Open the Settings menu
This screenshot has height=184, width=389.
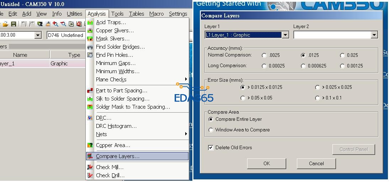click(x=178, y=14)
